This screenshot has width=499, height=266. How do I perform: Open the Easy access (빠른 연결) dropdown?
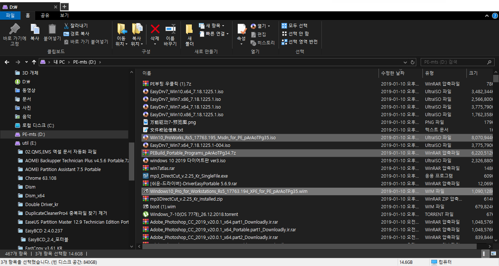pyautogui.click(x=214, y=34)
